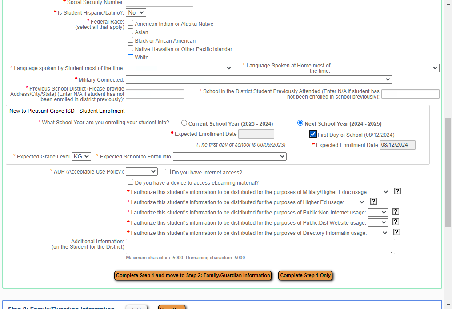Image resolution: width=452 pixels, height=309 pixels.
Task: Open Expected School to Enroll into dropdown
Action: click(x=230, y=157)
